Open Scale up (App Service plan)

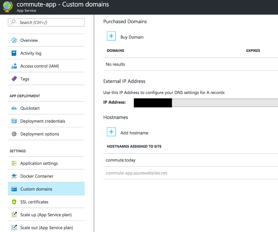click(46, 215)
